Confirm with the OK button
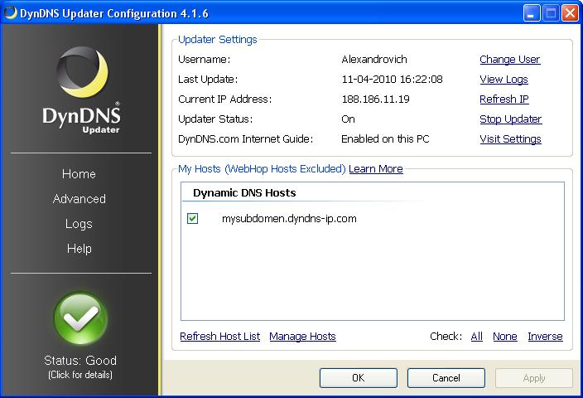Image resolution: width=583 pixels, height=398 pixels. [x=359, y=378]
